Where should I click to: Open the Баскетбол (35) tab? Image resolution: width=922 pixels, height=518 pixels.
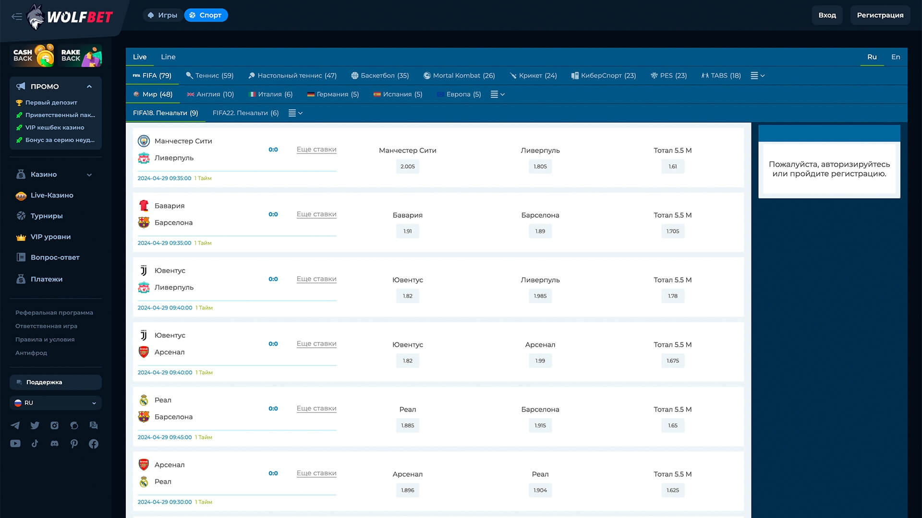380,76
